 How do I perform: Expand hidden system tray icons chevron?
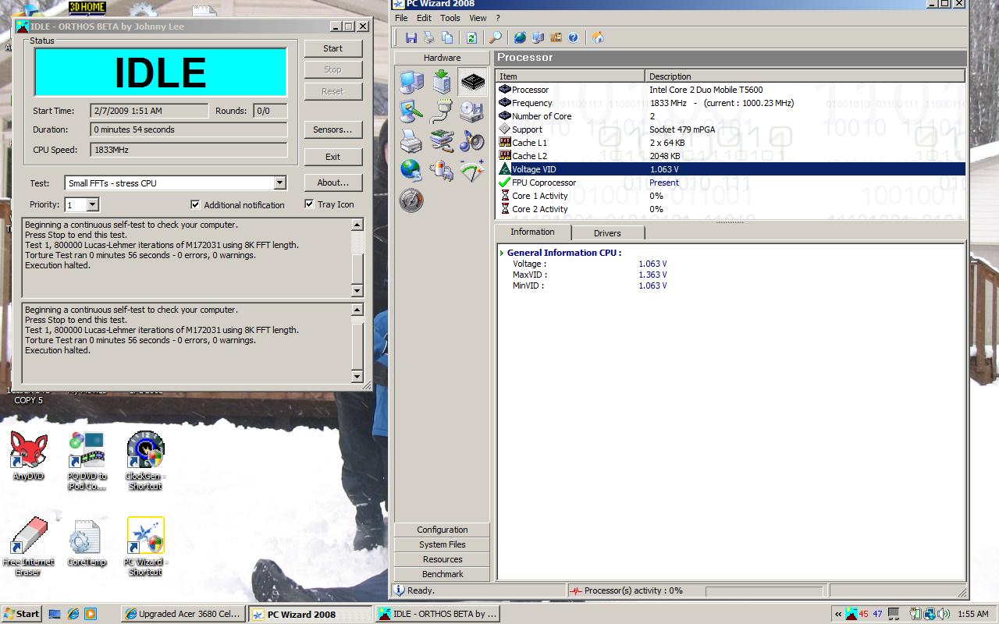(x=838, y=614)
